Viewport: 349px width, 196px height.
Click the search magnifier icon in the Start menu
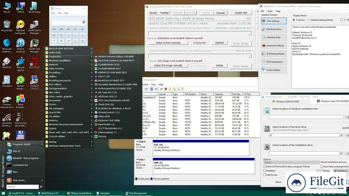point(41,187)
